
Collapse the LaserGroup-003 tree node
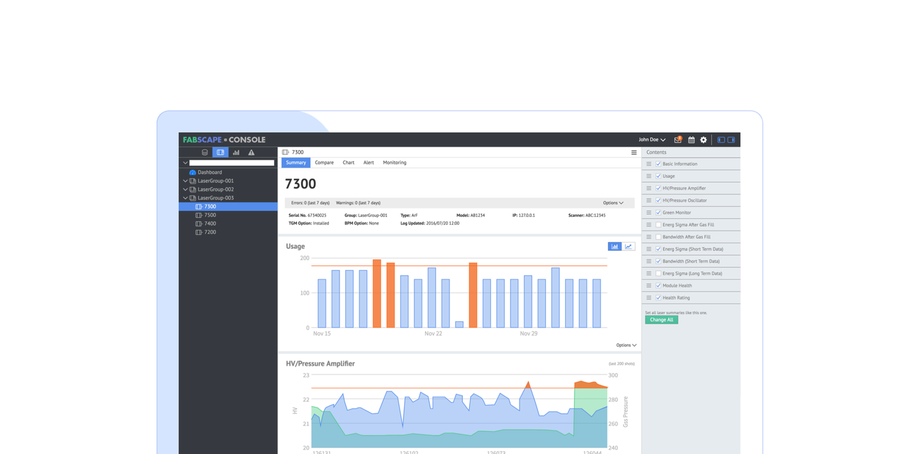(x=185, y=198)
